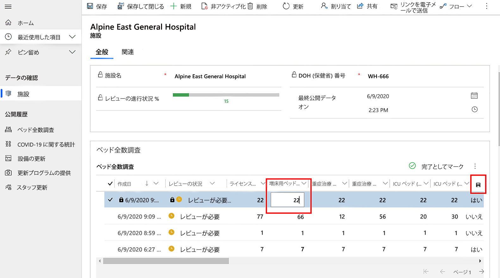The width and height of the screenshot is (500, 278).
Task: Switch to the General (全般) tab
Action: pyautogui.click(x=102, y=52)
